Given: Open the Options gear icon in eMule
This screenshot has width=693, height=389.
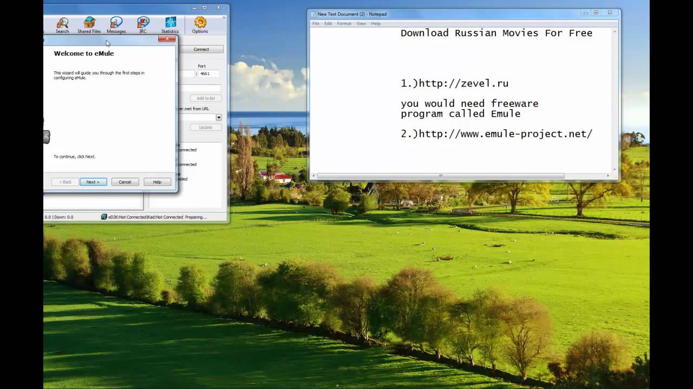Looking at the screenshot, I should [x=200, y=25].
